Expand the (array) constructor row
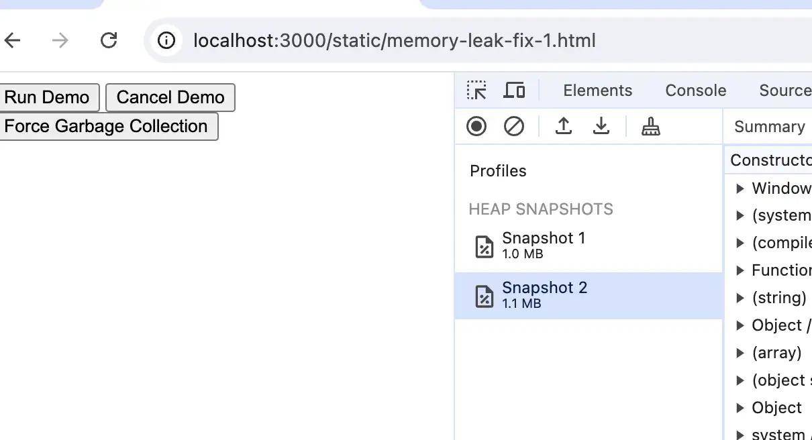The image size is (812, 440). 740,353
